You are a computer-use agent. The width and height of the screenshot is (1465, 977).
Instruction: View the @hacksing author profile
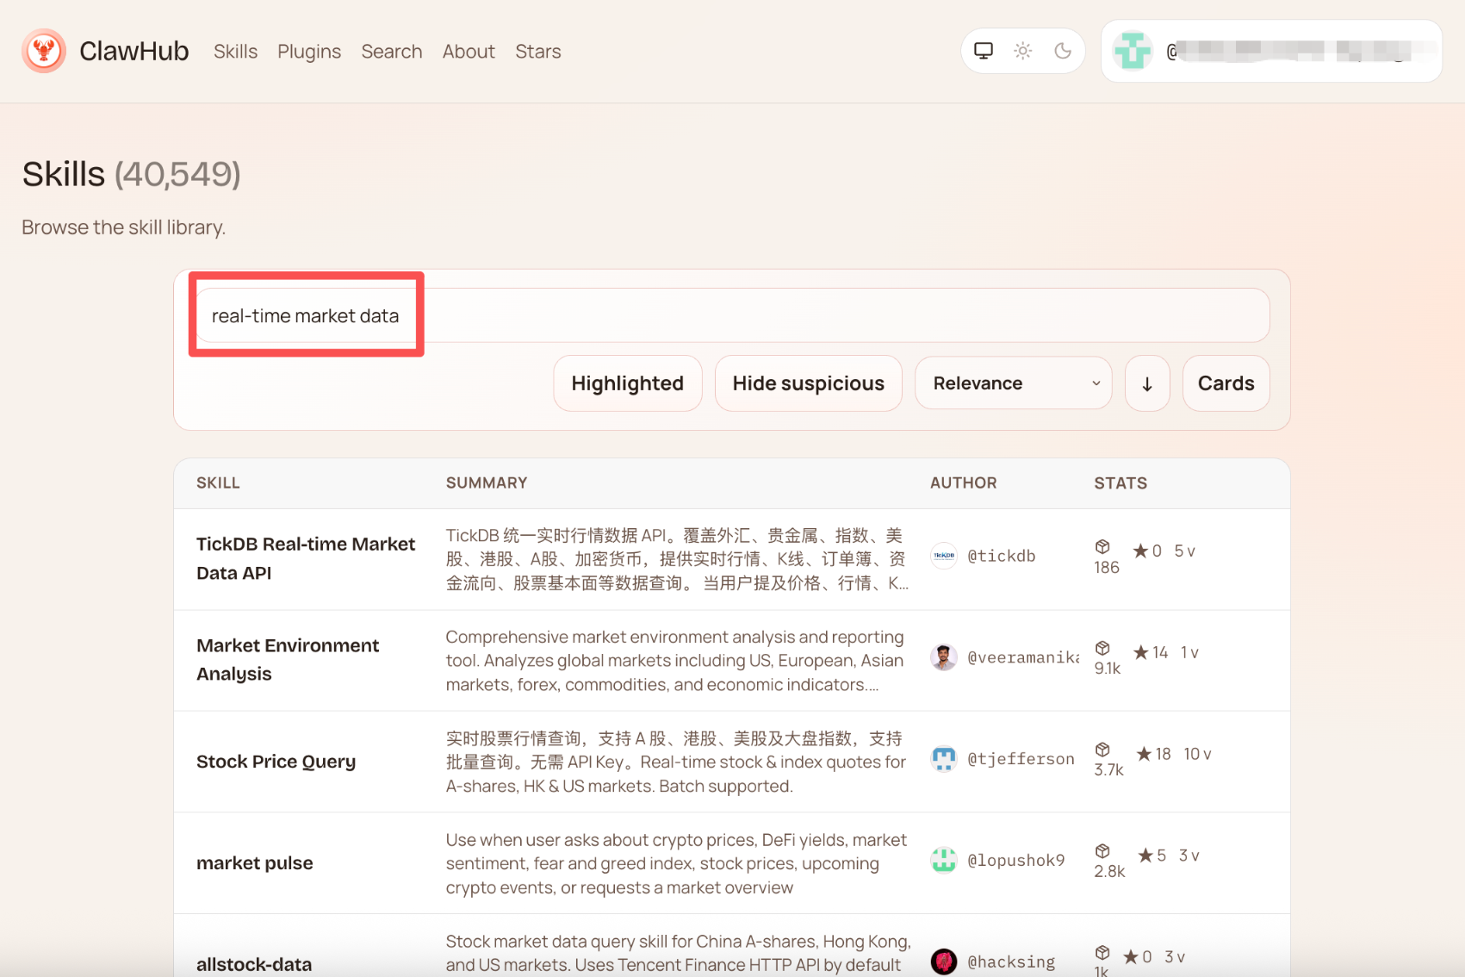click(x=1012, y=962)
